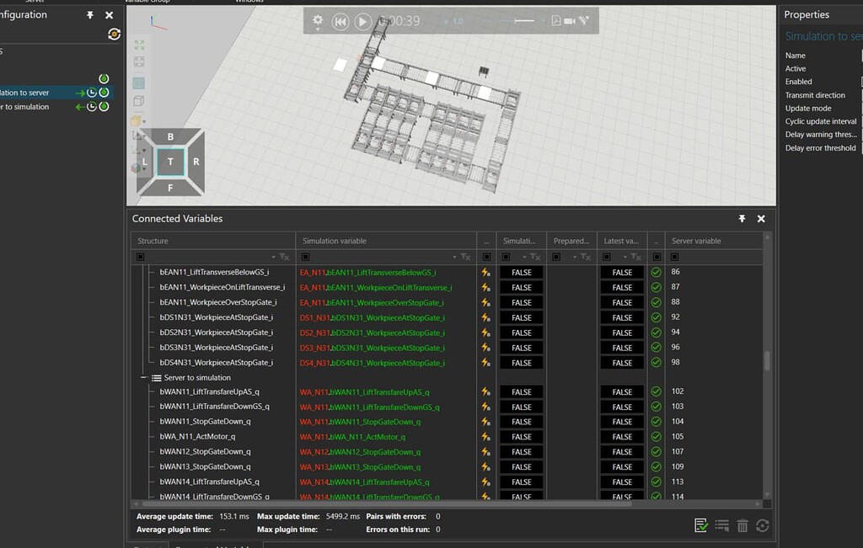
Task: Click the Reset simulation rewind icon
Action: point(340,20)
